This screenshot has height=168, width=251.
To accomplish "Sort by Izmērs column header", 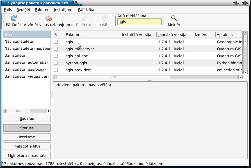I will pyautogui.click(x=204, y=35).
